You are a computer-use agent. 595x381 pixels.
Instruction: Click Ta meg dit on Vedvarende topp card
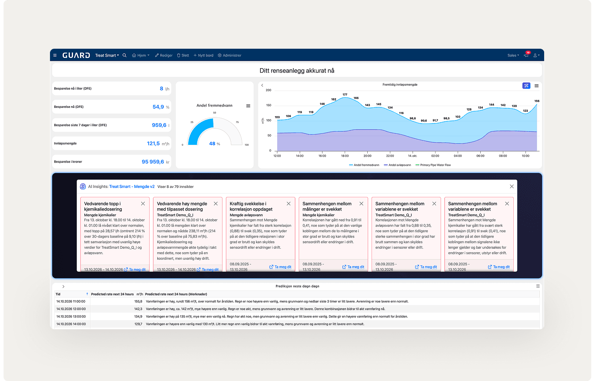135,269
